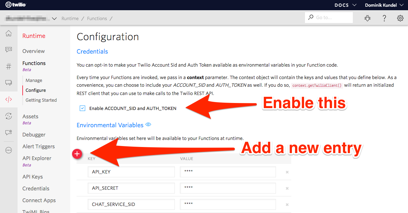This screenshot has height=213, width=408.
Task: Click the KEY column header
Action: point(92,158)
